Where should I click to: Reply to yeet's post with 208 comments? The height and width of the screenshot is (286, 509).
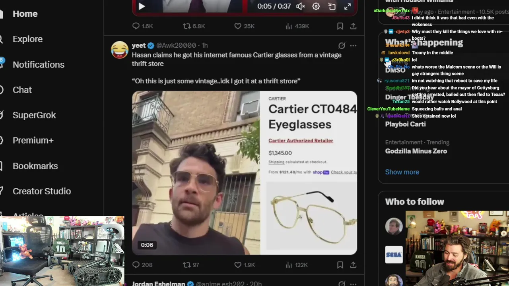[x=142, y=265]
